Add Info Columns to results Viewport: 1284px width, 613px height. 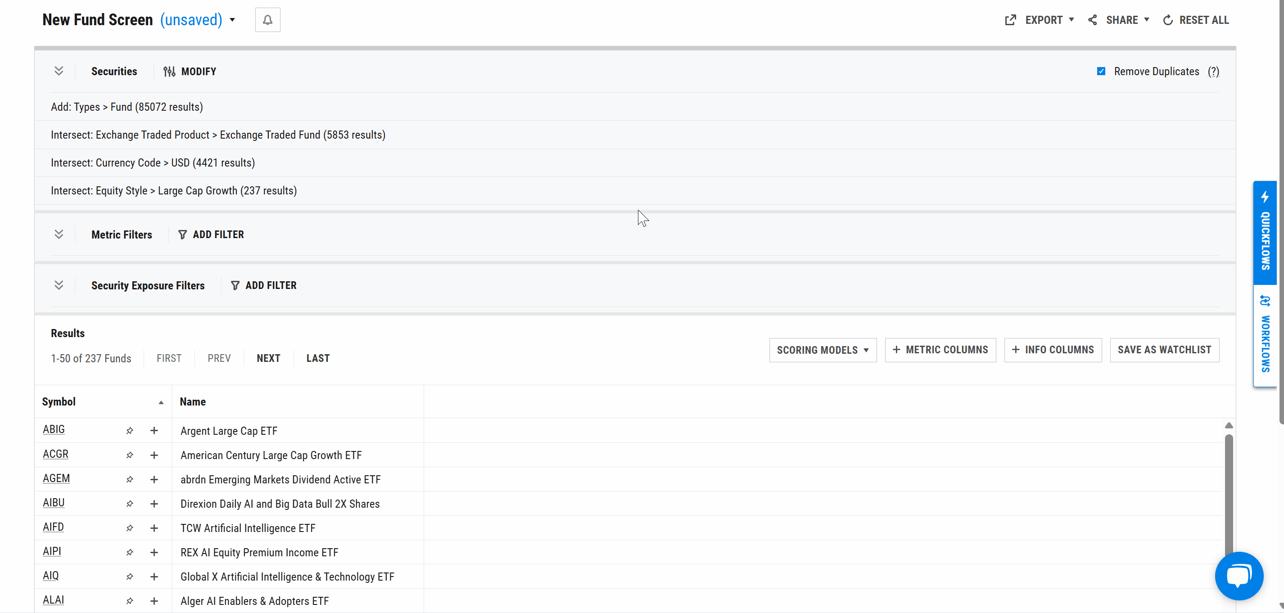(1053, 350)
